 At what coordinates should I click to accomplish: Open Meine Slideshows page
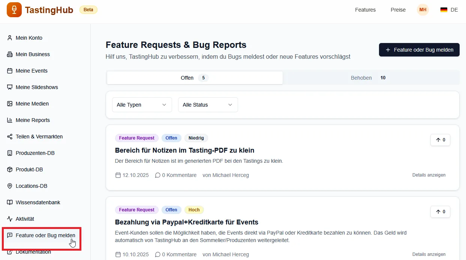point(37,87)
